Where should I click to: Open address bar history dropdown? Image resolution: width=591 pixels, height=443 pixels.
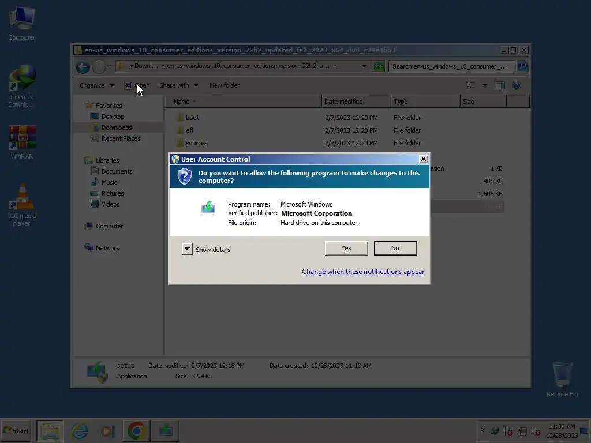click(364, 66)
